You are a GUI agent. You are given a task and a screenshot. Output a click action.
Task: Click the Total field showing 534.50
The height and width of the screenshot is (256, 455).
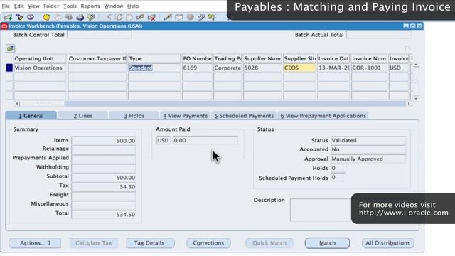coord(104,215)
